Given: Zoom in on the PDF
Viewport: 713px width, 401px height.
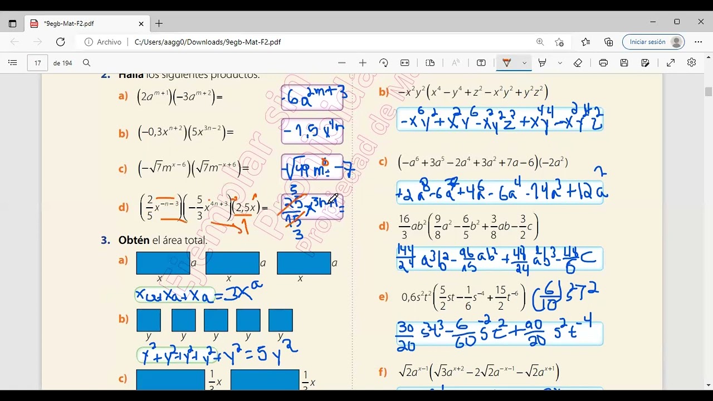Looking at the screenshot, I should 363,63.
